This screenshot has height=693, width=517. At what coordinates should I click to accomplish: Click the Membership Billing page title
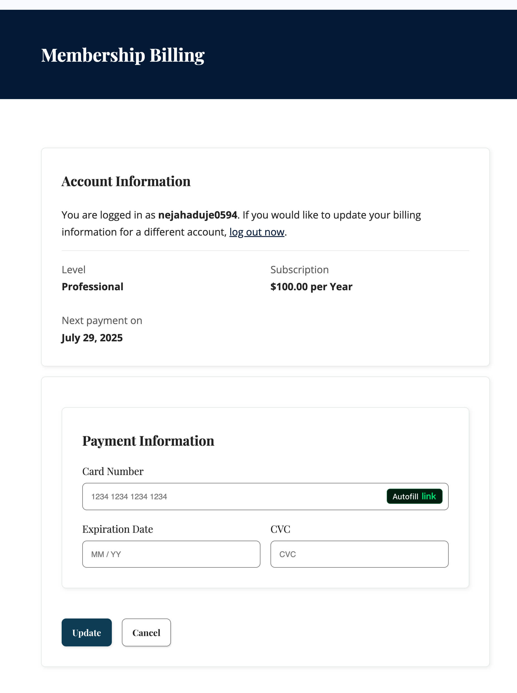click(x=123, y=55)
